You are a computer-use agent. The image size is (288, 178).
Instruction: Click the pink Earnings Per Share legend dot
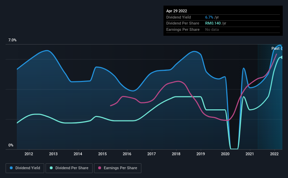[100, 168]
